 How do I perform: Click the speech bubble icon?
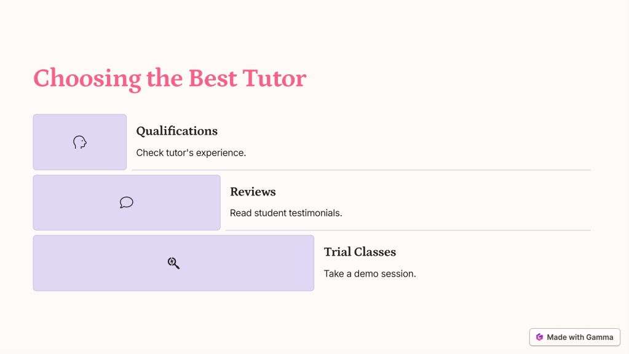point(127,202)
